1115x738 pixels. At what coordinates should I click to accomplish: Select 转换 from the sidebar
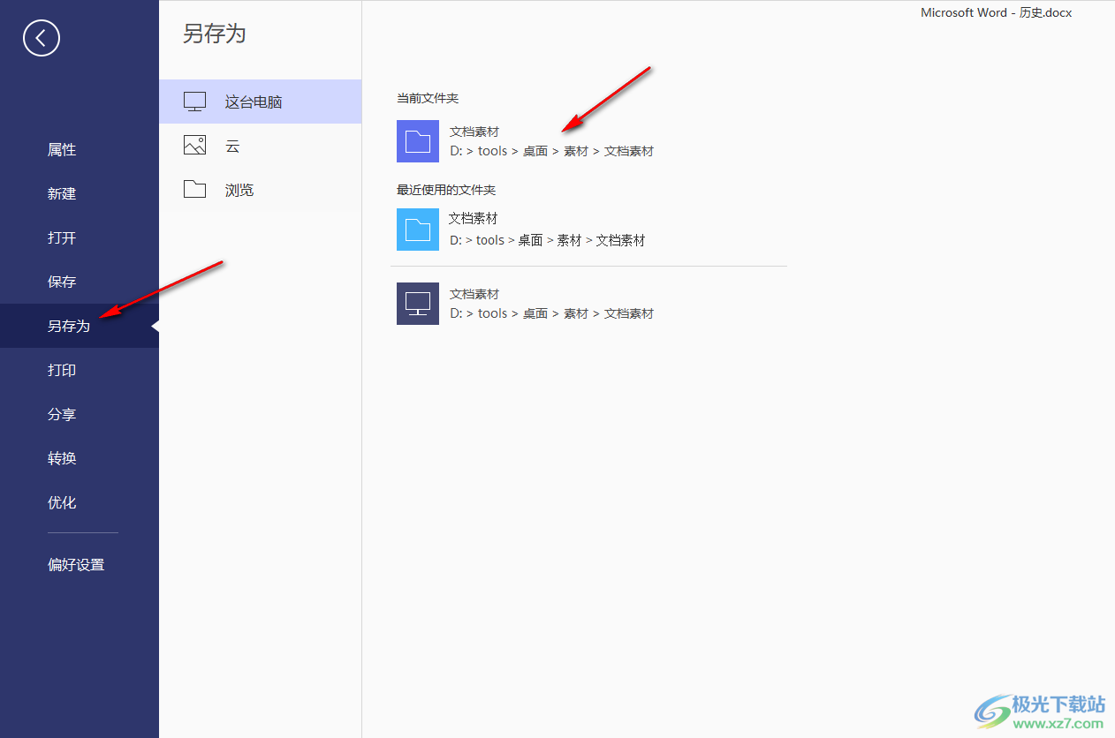coord(62,459)
